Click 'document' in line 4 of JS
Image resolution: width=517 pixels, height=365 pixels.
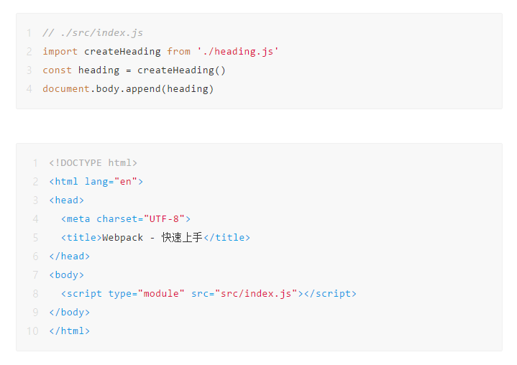click(x=66, y=89)
